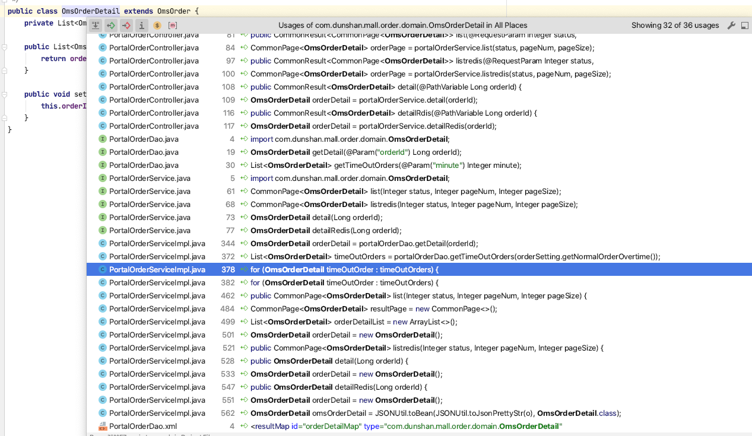Collapse the method starting 'public void set'
The height and width of the screenshot is (436, 752).
(x=4, y=94)
